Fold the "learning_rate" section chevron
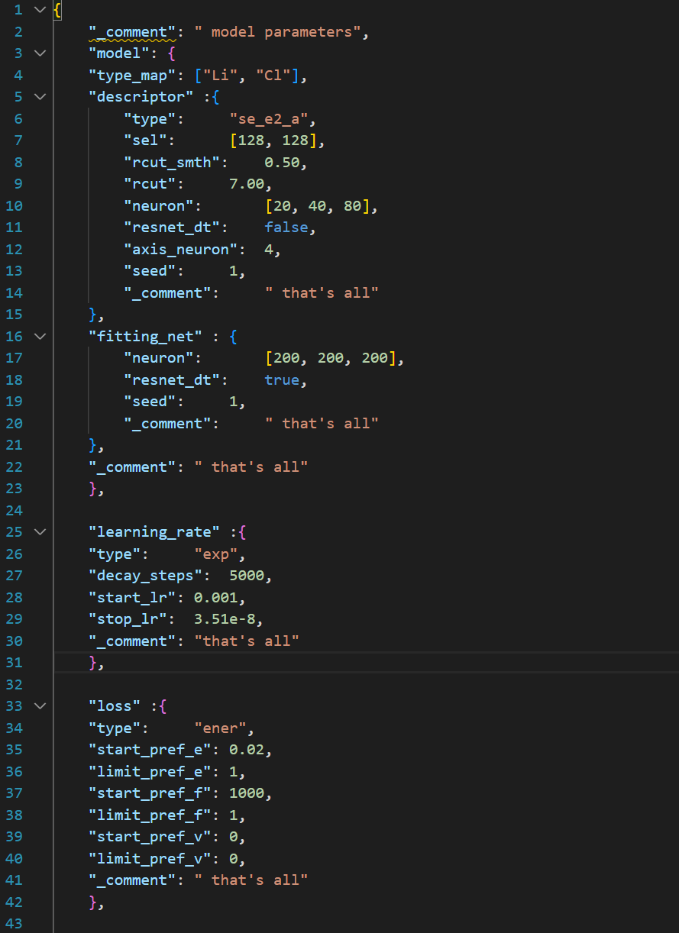The image size is (679, 933). tap(40, 531)
